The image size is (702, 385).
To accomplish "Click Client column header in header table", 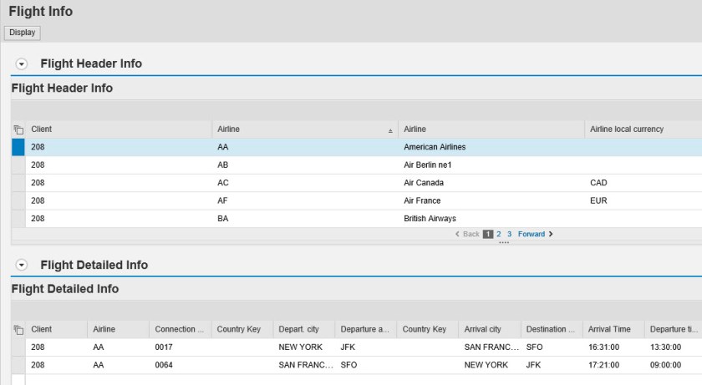I will 119,129.
